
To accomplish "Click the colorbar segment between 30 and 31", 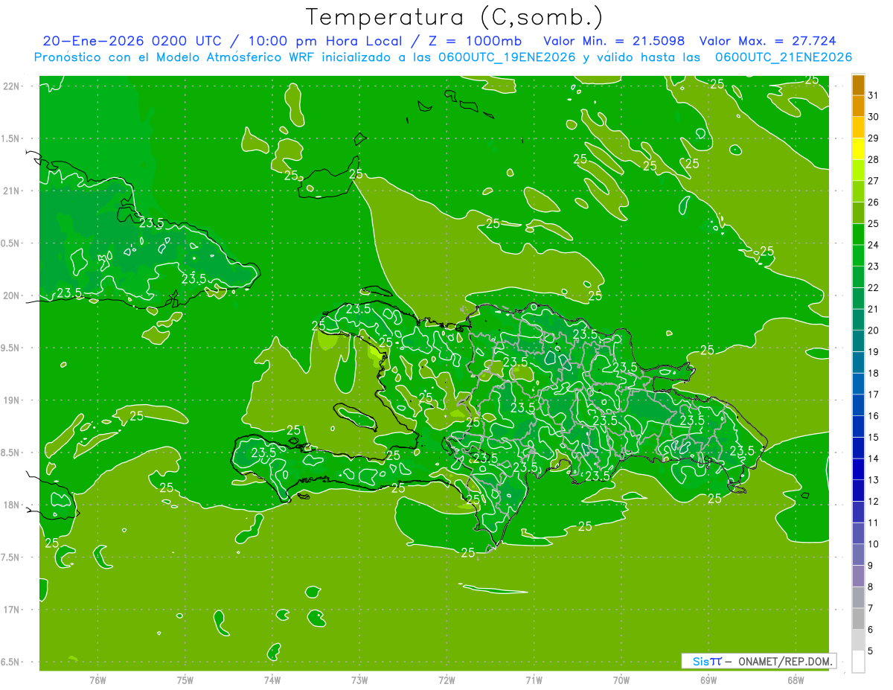I will tap(858, 106).
